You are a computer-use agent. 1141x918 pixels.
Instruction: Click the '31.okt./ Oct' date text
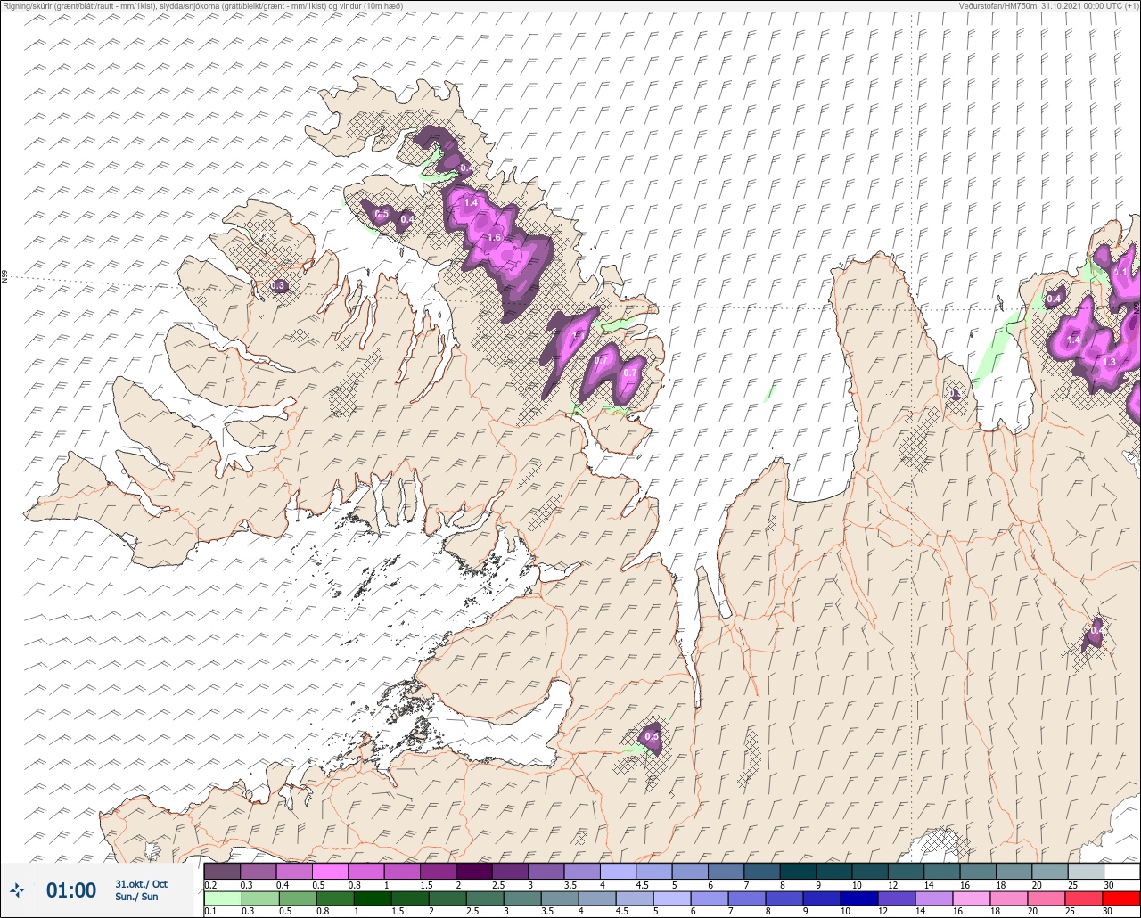141,883
